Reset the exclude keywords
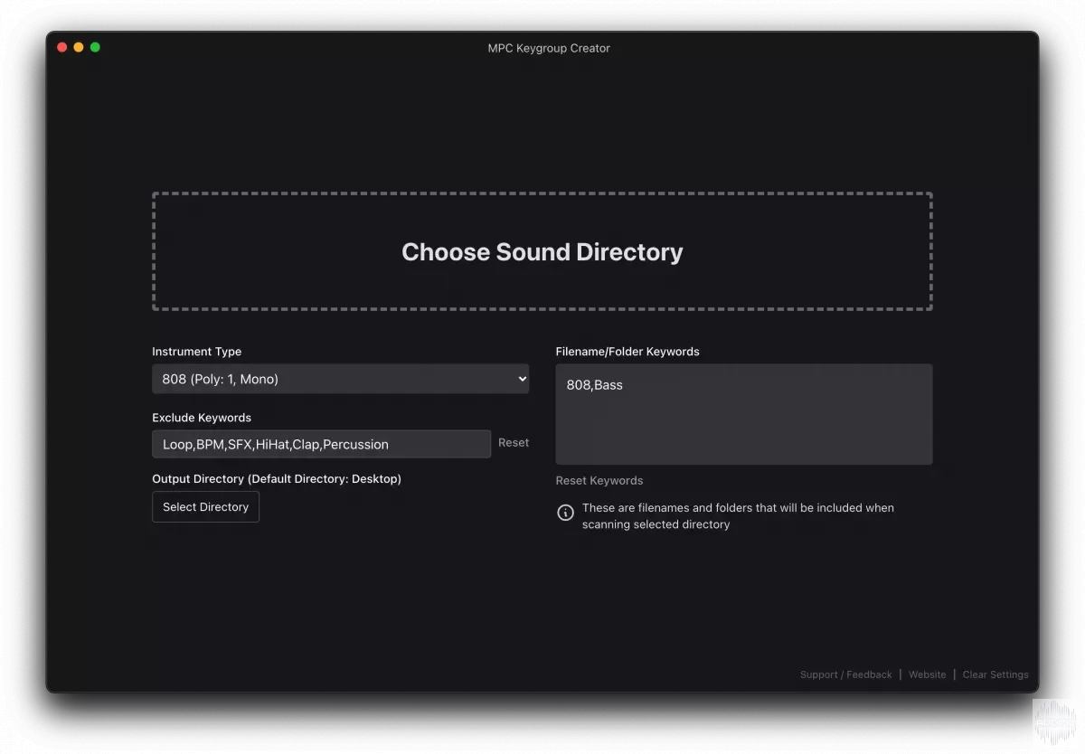This screenshot has height=754, width=1085. [514, 443]
